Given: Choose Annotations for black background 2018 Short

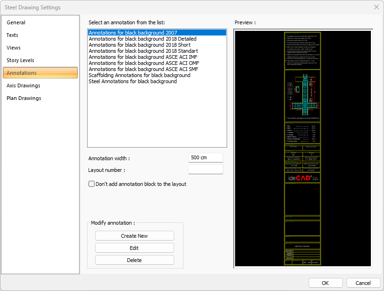Looking at the screenshot, I should pos(140,45).
